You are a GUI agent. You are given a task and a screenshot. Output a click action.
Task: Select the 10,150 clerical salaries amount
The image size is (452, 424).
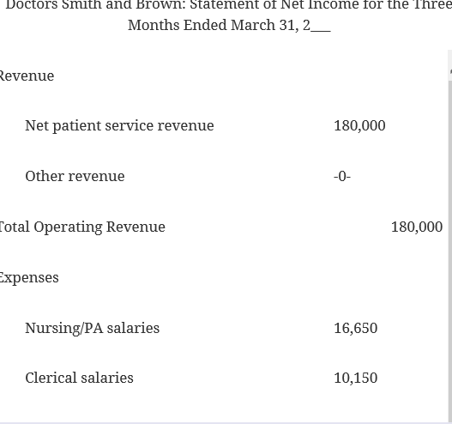point(355,379)
